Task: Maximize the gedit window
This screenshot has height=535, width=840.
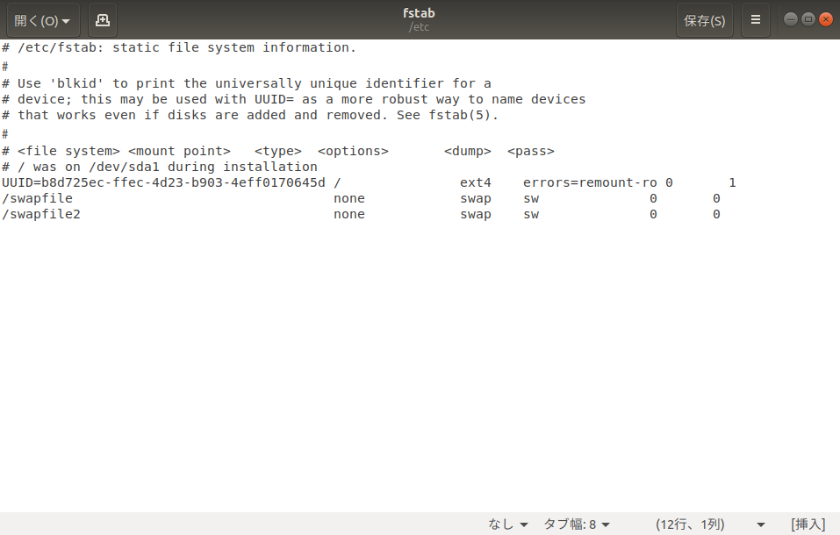Action: click(808, 18)
